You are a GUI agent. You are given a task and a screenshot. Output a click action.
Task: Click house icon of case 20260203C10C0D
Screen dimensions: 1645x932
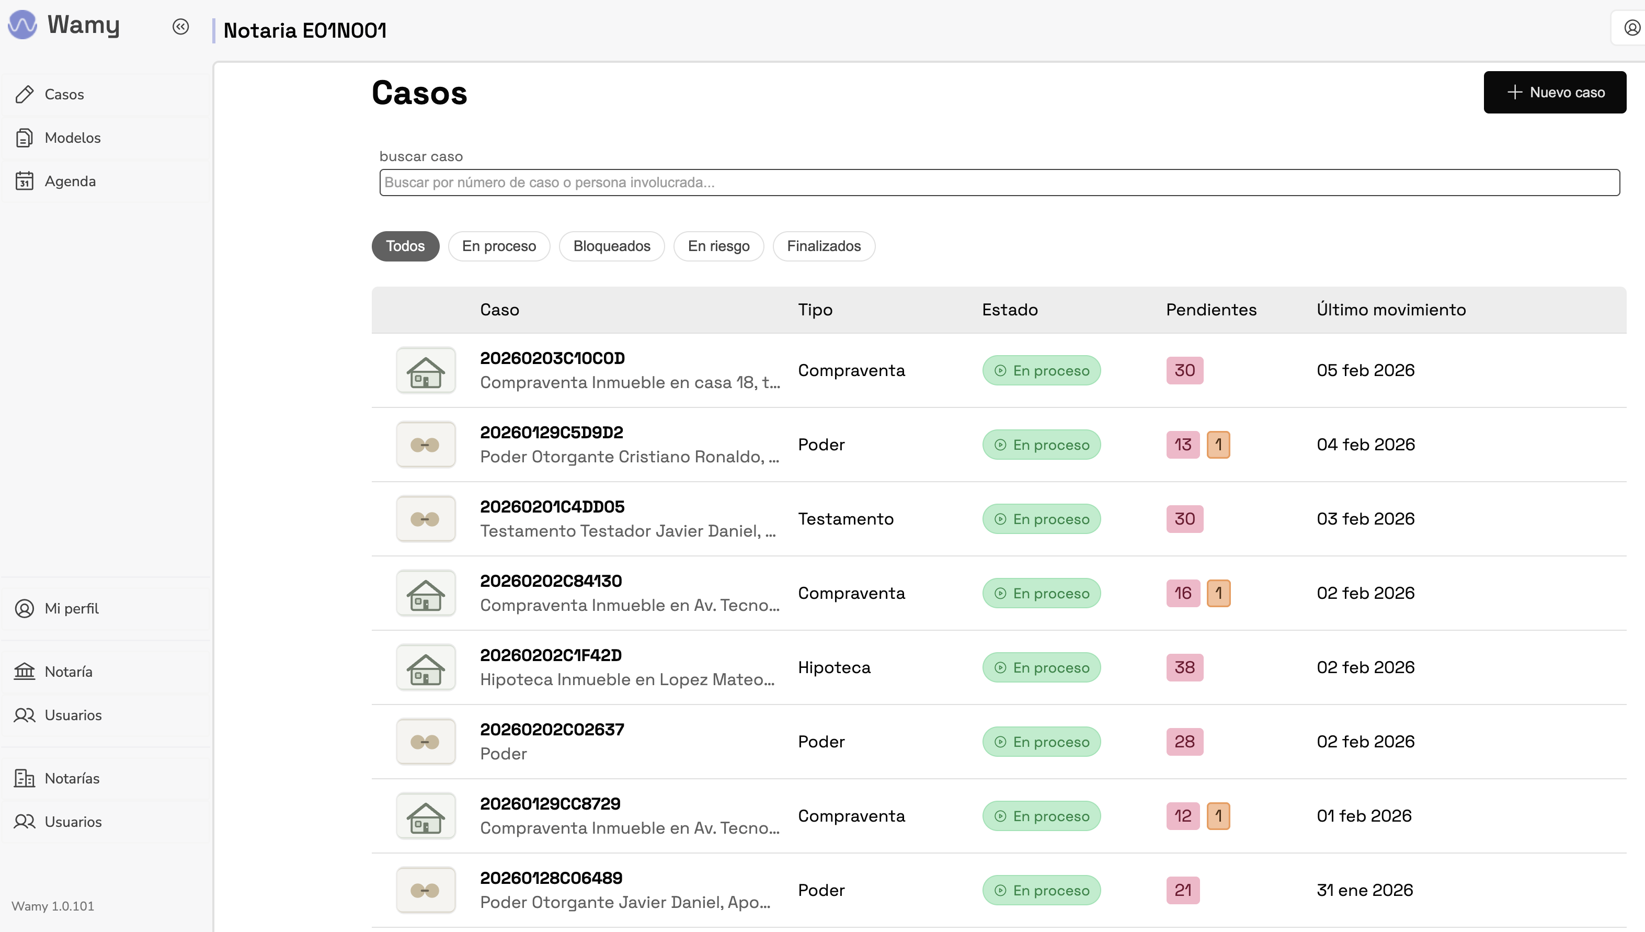[x=426, y=371]
